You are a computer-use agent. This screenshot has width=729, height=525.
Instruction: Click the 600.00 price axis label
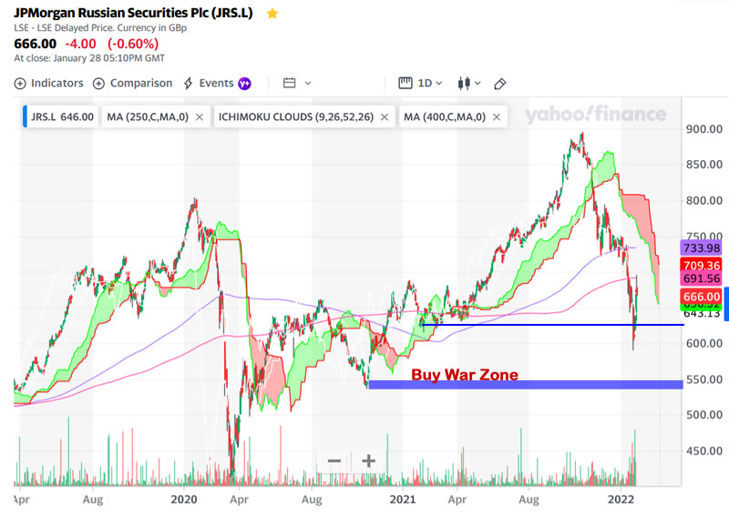click(703, 344)
